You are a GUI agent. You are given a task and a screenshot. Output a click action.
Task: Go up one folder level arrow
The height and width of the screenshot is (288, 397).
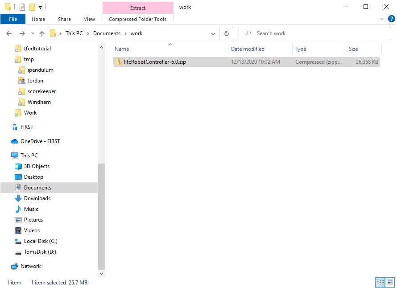42,33
